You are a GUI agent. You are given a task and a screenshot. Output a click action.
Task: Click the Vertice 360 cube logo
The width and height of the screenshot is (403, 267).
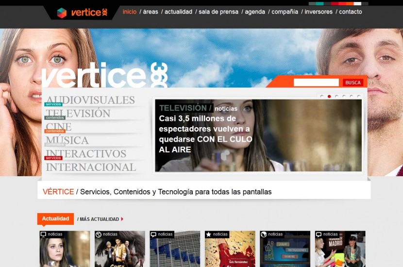[x=62, y=13]
